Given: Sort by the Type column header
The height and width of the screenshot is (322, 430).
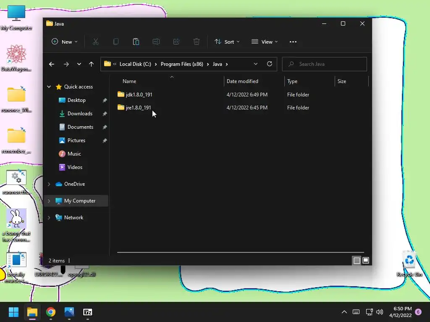Looking at the screenshot, I should [309, 81].
